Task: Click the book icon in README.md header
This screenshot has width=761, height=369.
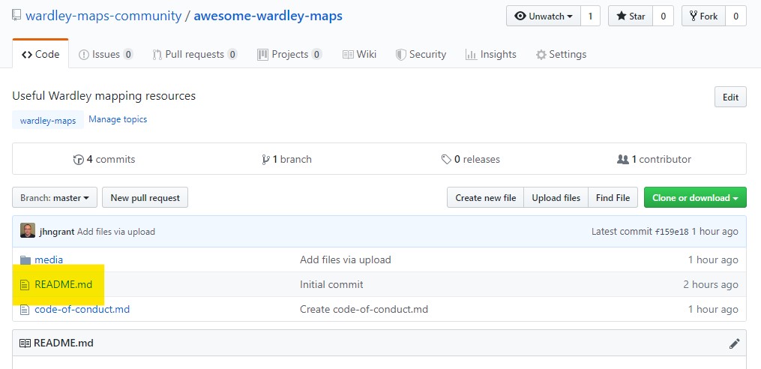Action: pyautogui.click(x=25, y=343)
